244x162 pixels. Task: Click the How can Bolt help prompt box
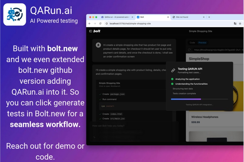[134, 131]
